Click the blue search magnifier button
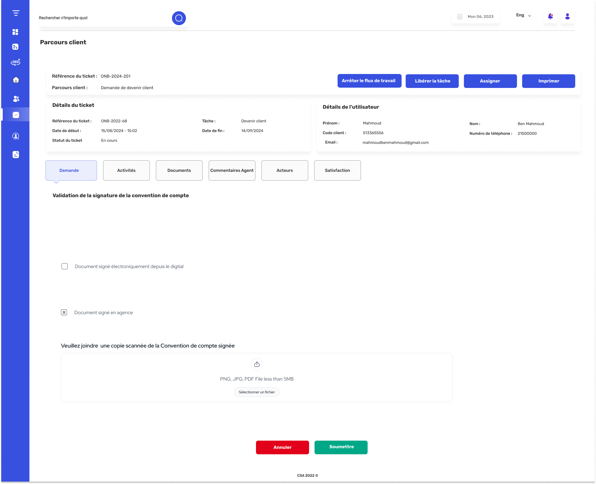 point(179,18)
